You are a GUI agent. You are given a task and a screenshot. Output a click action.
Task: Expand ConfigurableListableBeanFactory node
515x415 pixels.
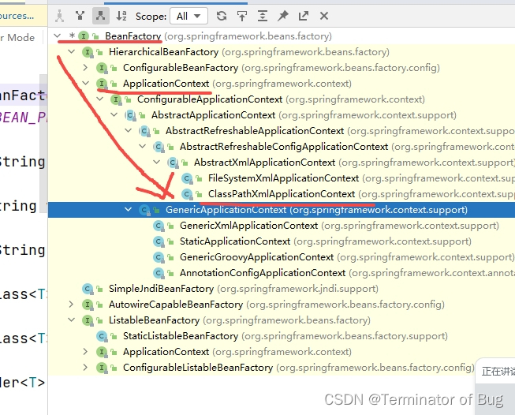pyautogui.click(x=85, y=367)
